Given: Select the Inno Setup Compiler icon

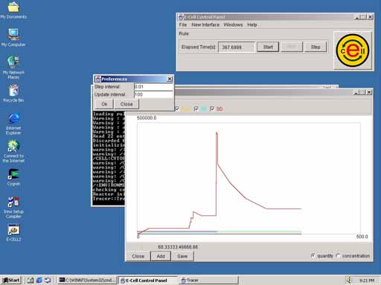Looking at the screenshot, I should (x=13, y=207).
